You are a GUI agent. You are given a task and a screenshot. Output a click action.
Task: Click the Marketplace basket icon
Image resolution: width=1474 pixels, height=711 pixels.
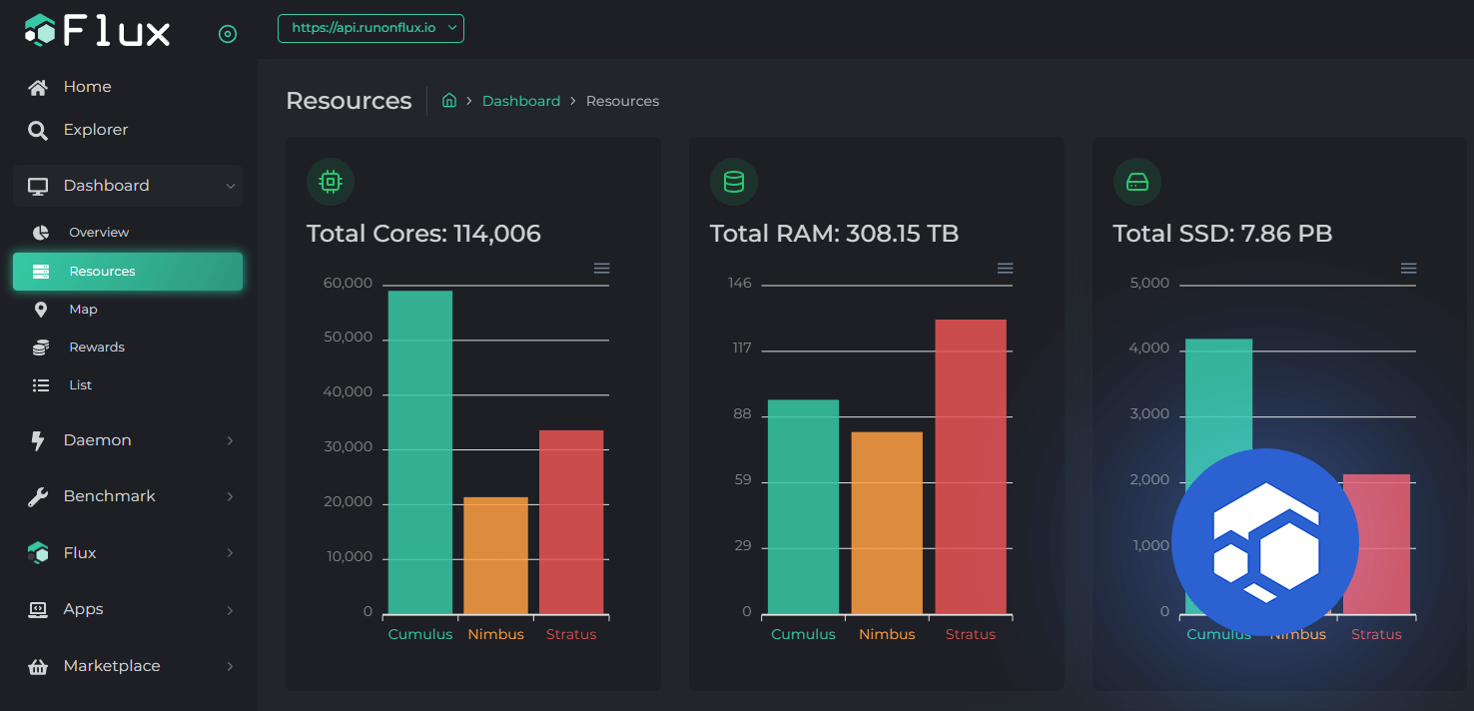(38, 666)
